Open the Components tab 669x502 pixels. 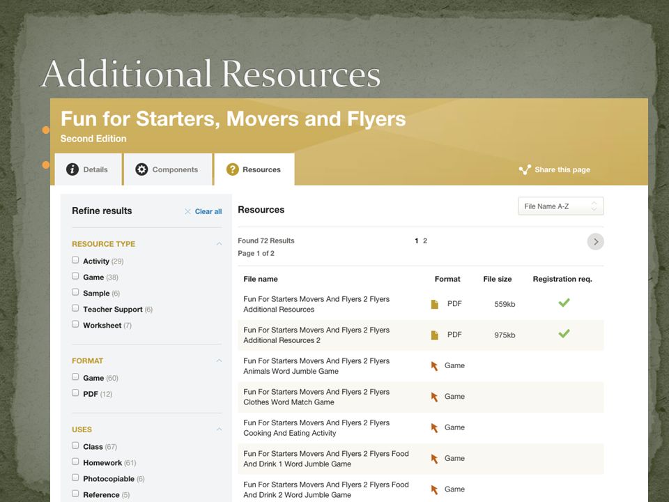pos(168,169)
